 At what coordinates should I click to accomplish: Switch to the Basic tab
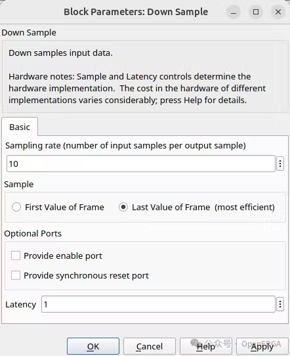click(20, 127)
